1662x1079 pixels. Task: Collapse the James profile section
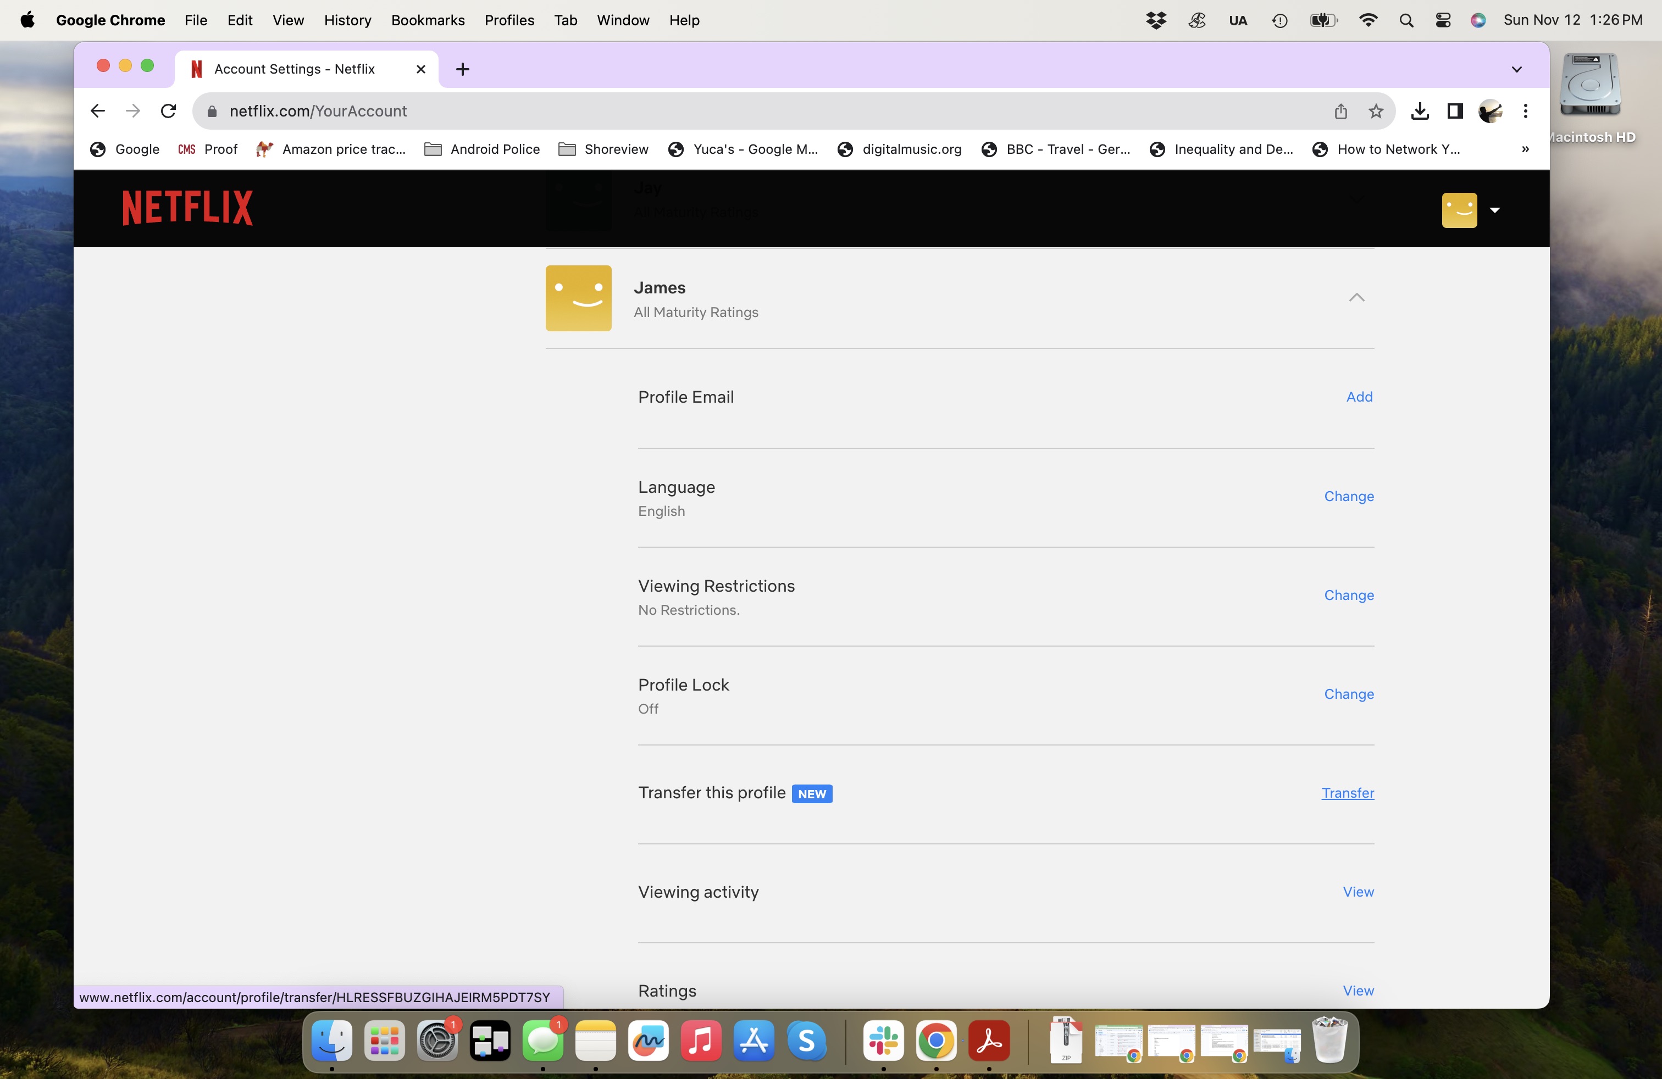pos(1356,298)
